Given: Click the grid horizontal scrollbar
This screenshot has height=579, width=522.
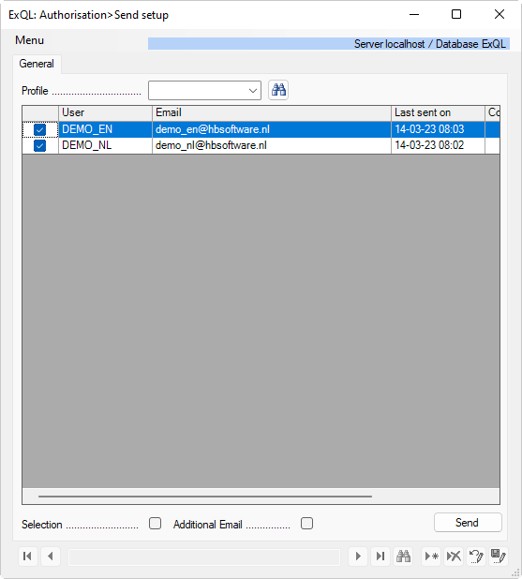Looking at the screenshot, I should (x=205, y=497).
